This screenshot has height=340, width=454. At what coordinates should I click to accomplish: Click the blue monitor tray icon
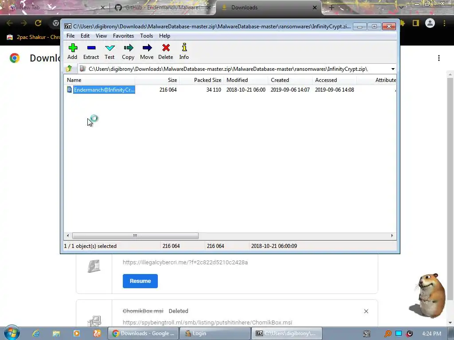coord(399,333)
